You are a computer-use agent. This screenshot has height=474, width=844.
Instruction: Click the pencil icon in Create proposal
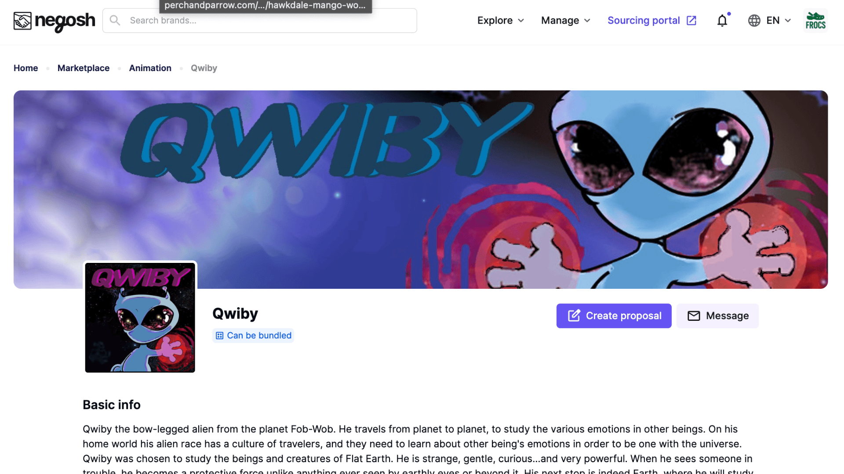(574, 316)
